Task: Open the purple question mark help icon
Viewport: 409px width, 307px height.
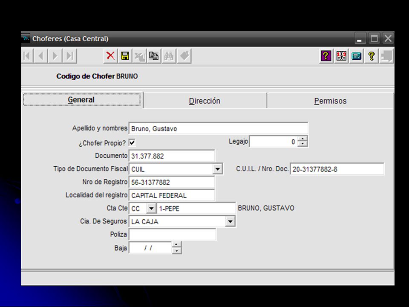Action: click(326, 56)
